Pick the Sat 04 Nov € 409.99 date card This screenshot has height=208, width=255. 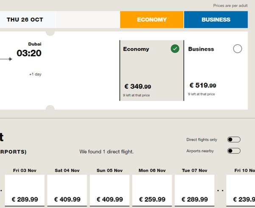click(x=67, y=191)
